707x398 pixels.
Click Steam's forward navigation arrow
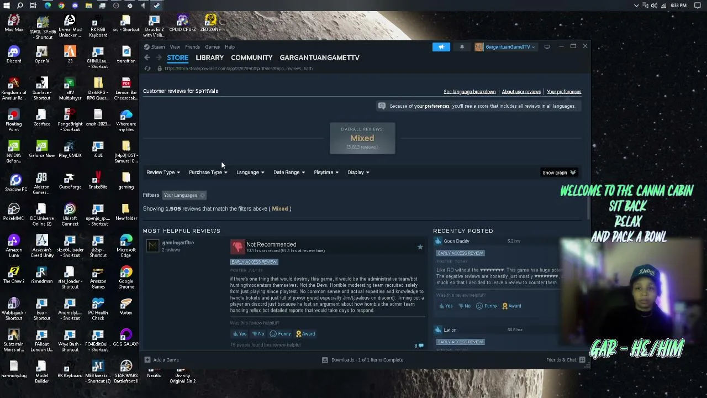click(159, 57)
